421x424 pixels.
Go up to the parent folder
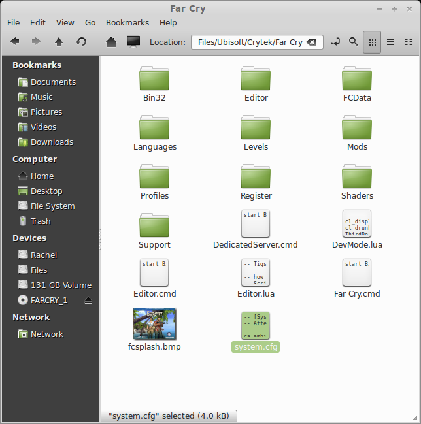tap(59, 42)
